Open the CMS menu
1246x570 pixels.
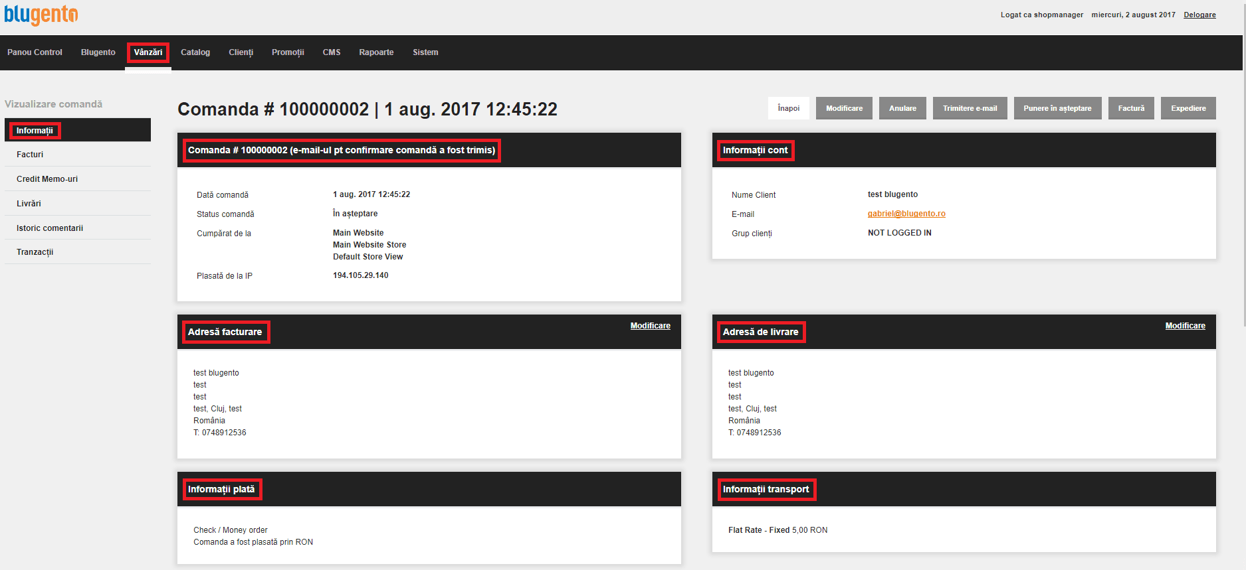(x=332, y=52)
